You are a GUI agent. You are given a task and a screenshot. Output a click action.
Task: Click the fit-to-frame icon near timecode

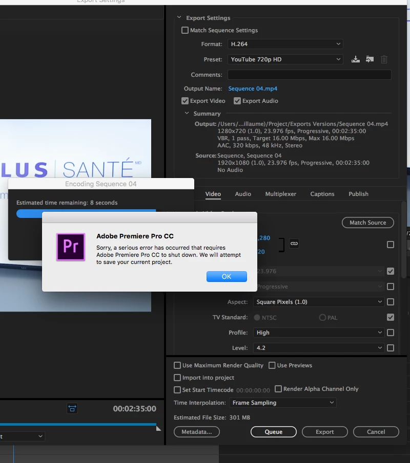(x=72, y=408)
